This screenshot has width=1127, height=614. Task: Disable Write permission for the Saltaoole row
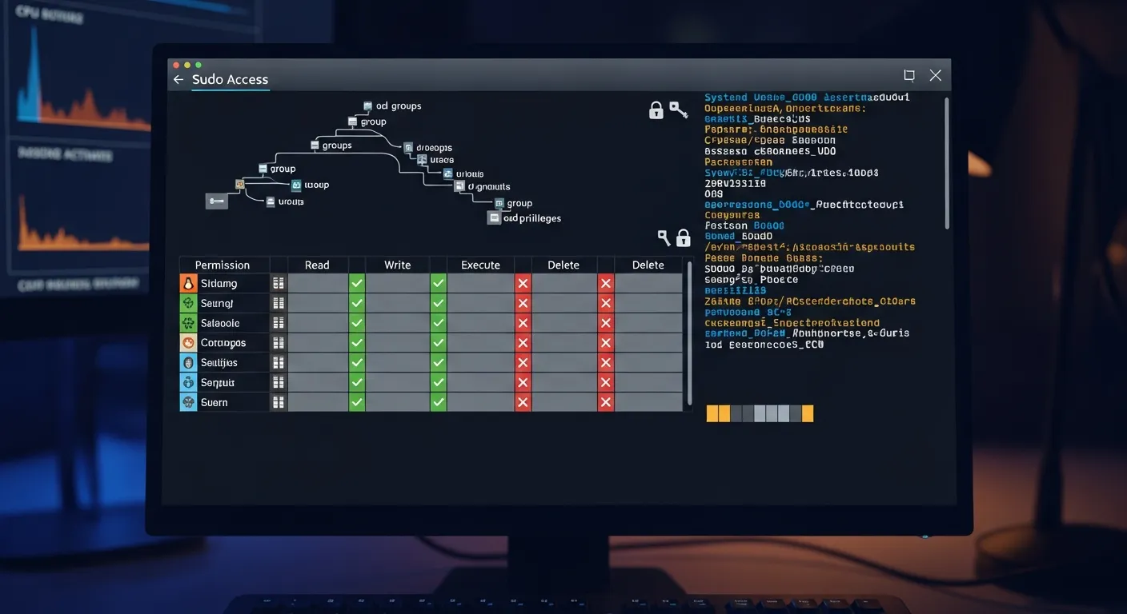(x=437, y=322)
